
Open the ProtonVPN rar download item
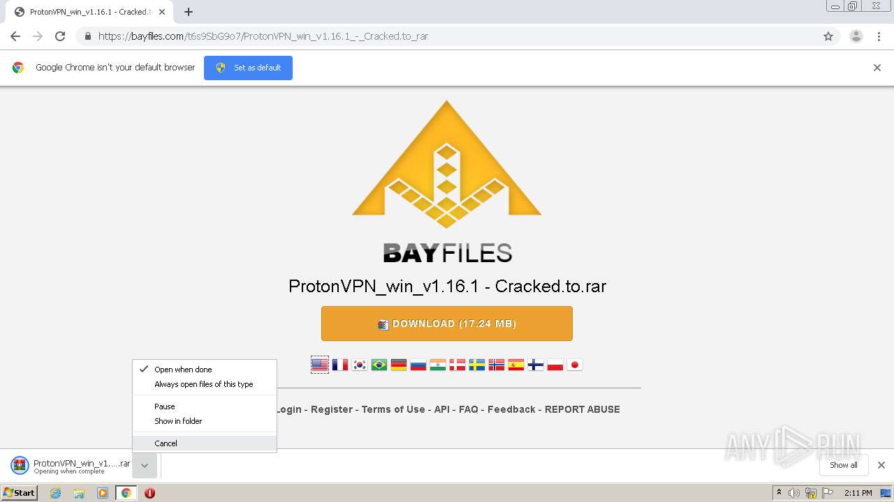70,465
